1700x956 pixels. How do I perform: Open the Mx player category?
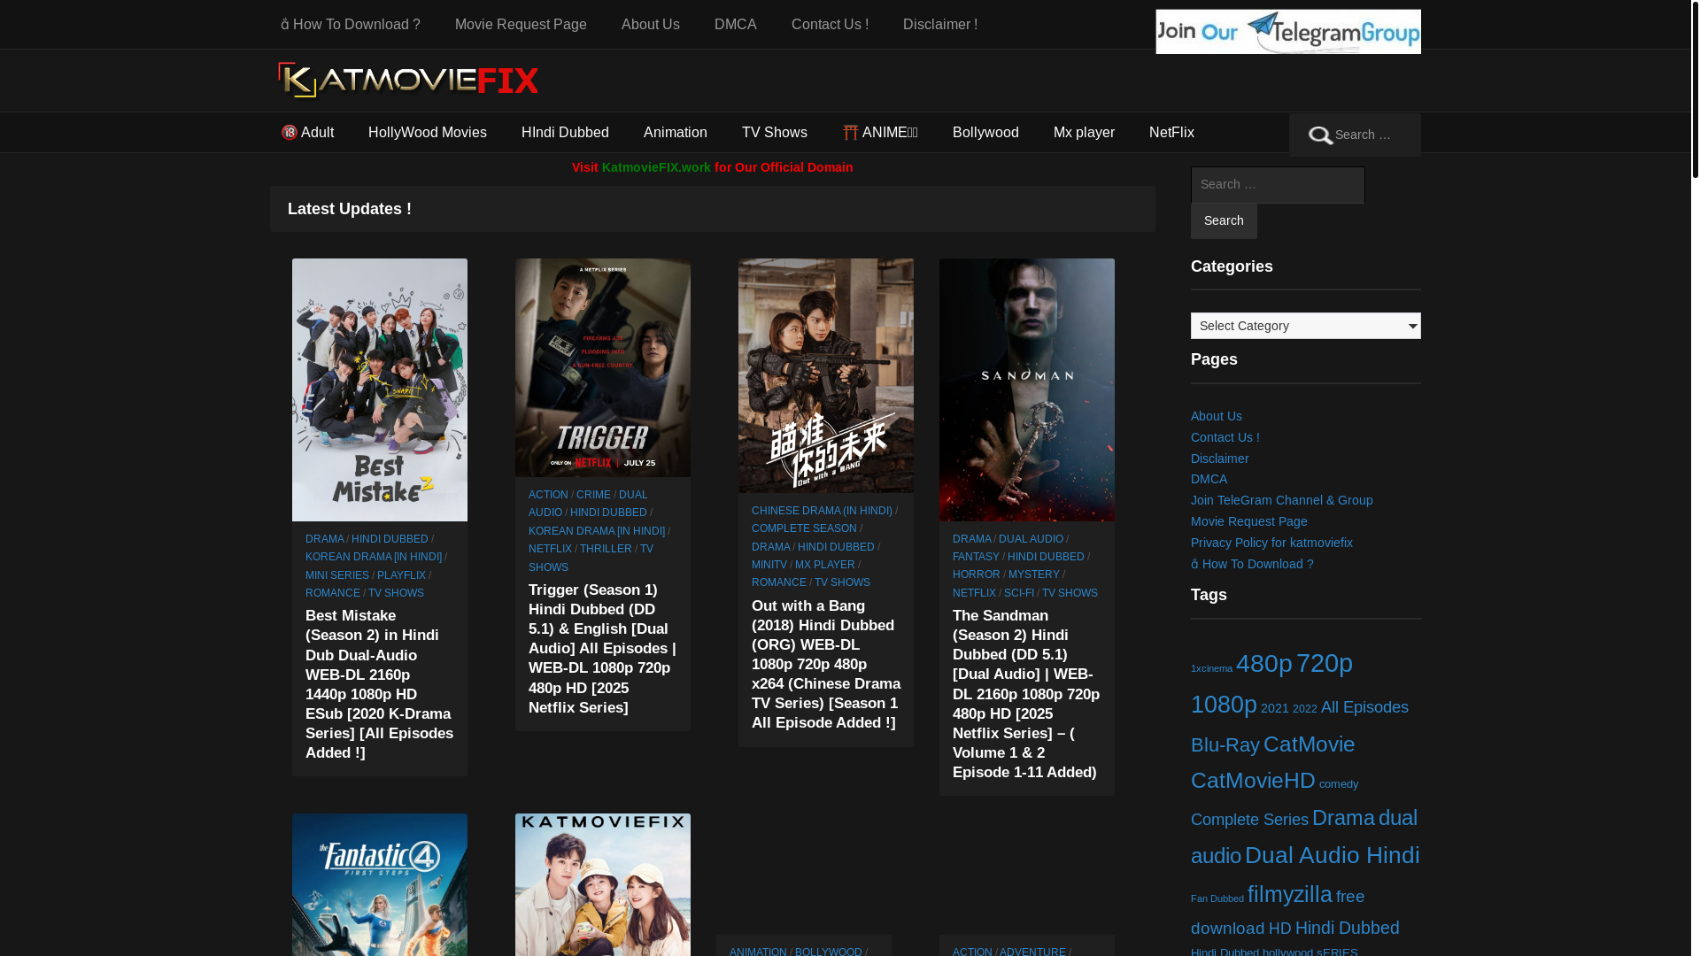click(1084, 133)
